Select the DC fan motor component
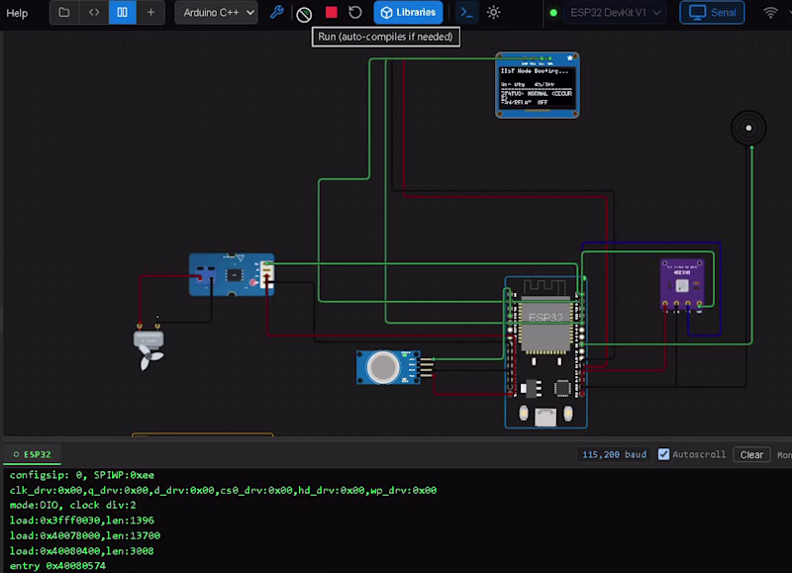The image size is (792, 573). coord(148,347)
